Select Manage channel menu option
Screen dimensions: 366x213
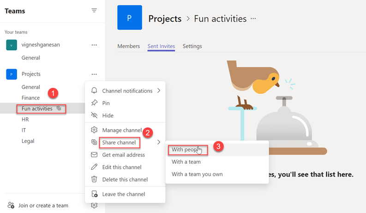(121, 130)
